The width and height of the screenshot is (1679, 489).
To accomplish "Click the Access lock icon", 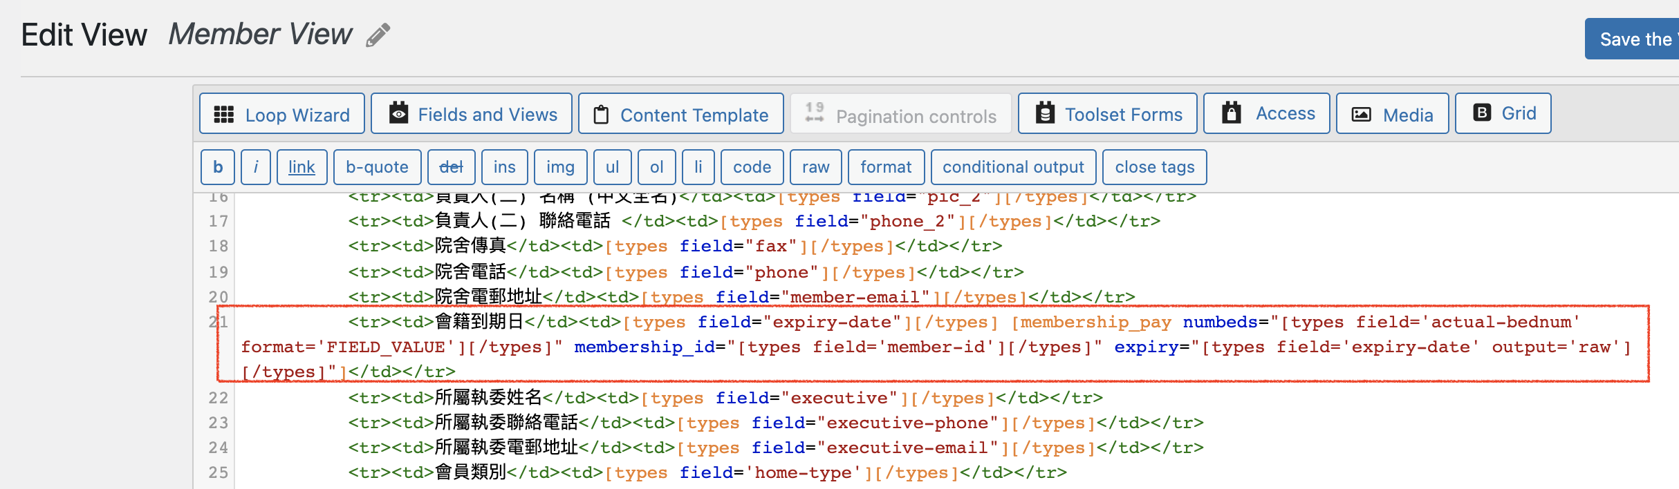I will coord(1231,113).
